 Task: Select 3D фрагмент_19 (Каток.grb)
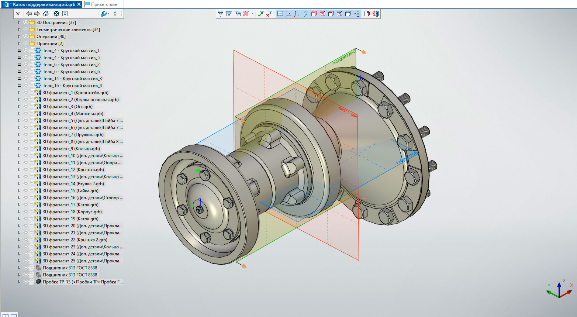70,219
